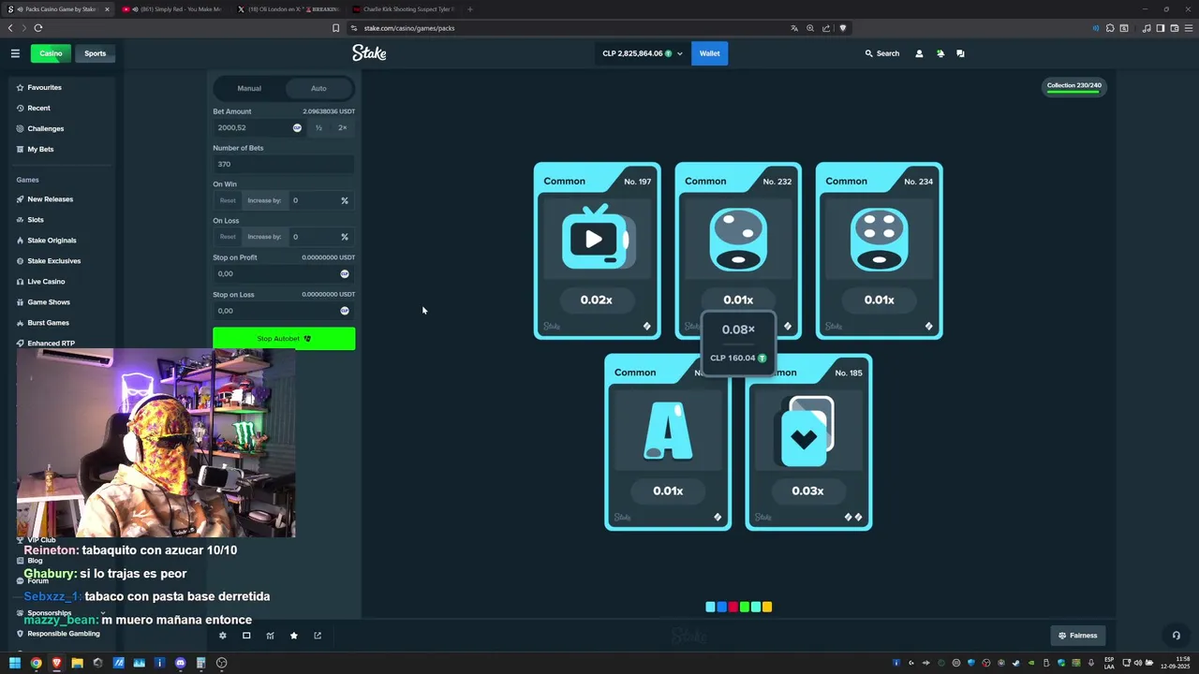The image size is (1199, 674).
Task: Toggle theatre mode icon
Action: pos(246,636)
